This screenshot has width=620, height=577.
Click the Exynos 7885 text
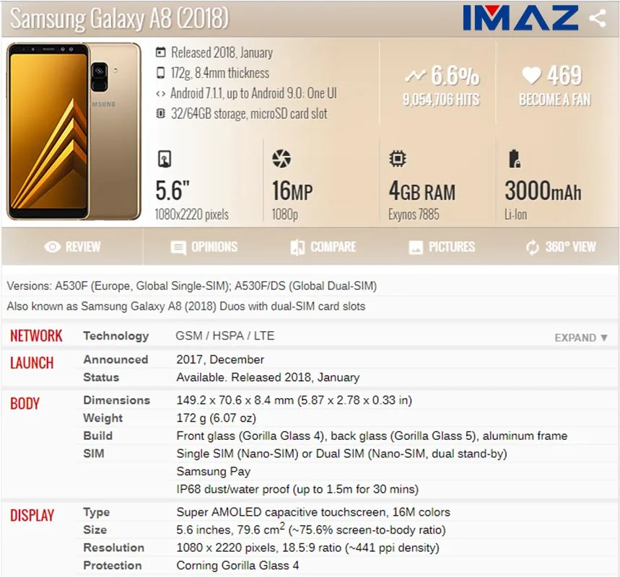click(414, 214)
